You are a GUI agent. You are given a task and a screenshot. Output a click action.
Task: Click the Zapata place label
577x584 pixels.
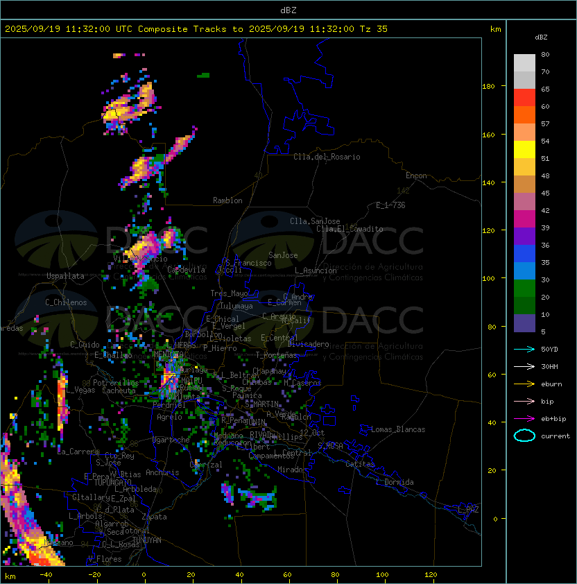154,517
